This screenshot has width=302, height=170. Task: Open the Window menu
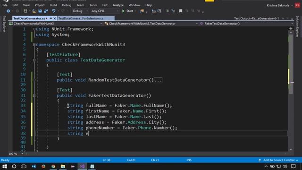(x=134, y=5)
